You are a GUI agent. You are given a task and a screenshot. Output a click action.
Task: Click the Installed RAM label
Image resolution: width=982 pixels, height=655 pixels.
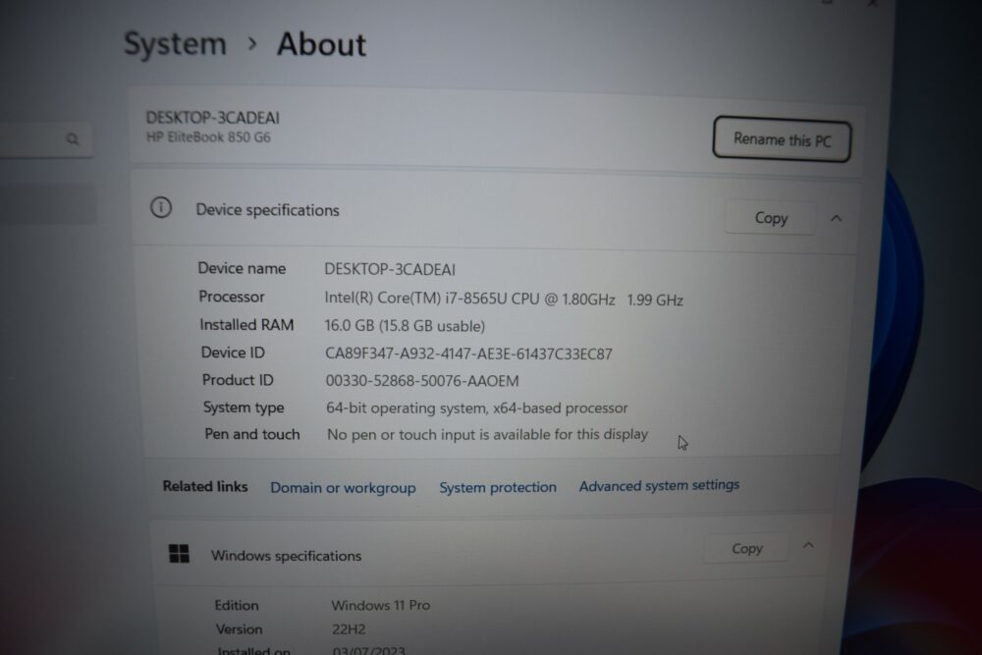tap(246, 325)
